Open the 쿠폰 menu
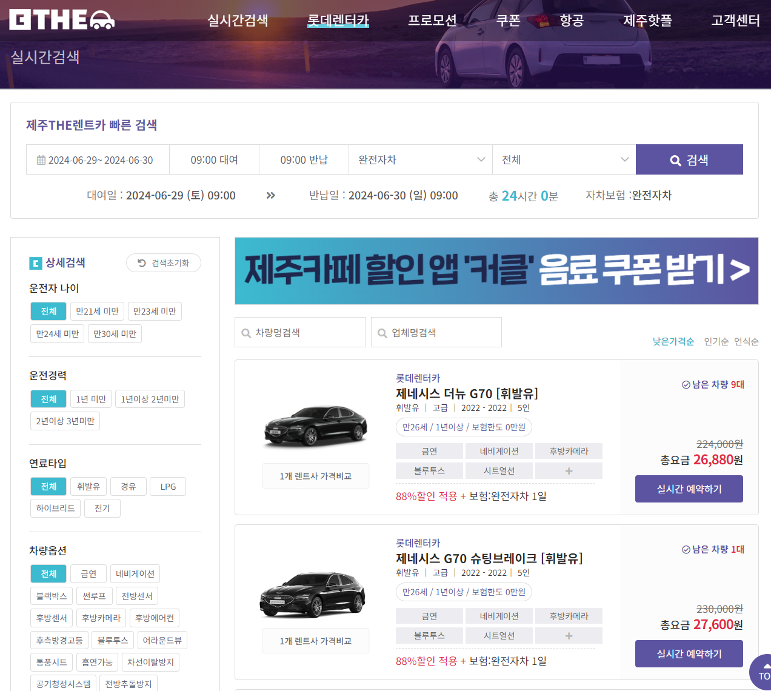The height and width of the screenshot is (691, 771). (508, 21)
